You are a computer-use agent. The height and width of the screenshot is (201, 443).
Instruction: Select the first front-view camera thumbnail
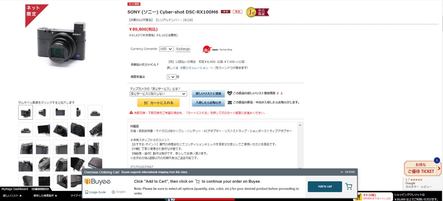25,112
